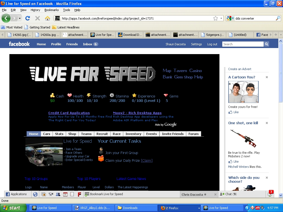Image resolution: width=283 pixels, height=212 pixels.
Task: Open the events calendar icon in Facebook bar
Action: [65, 194]
